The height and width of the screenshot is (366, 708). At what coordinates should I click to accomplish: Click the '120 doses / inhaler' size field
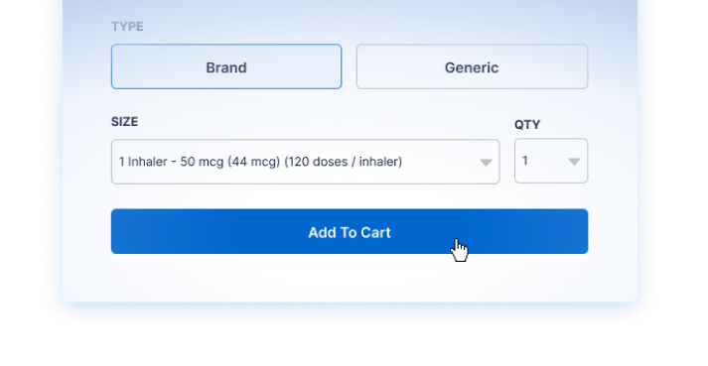(x=305, y=162)
